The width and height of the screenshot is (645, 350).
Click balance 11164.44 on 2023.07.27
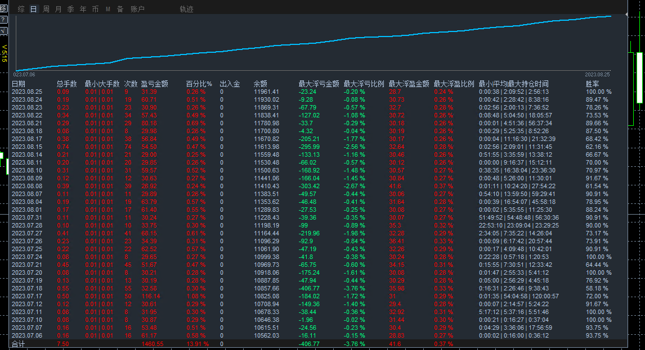pos(267,233)
